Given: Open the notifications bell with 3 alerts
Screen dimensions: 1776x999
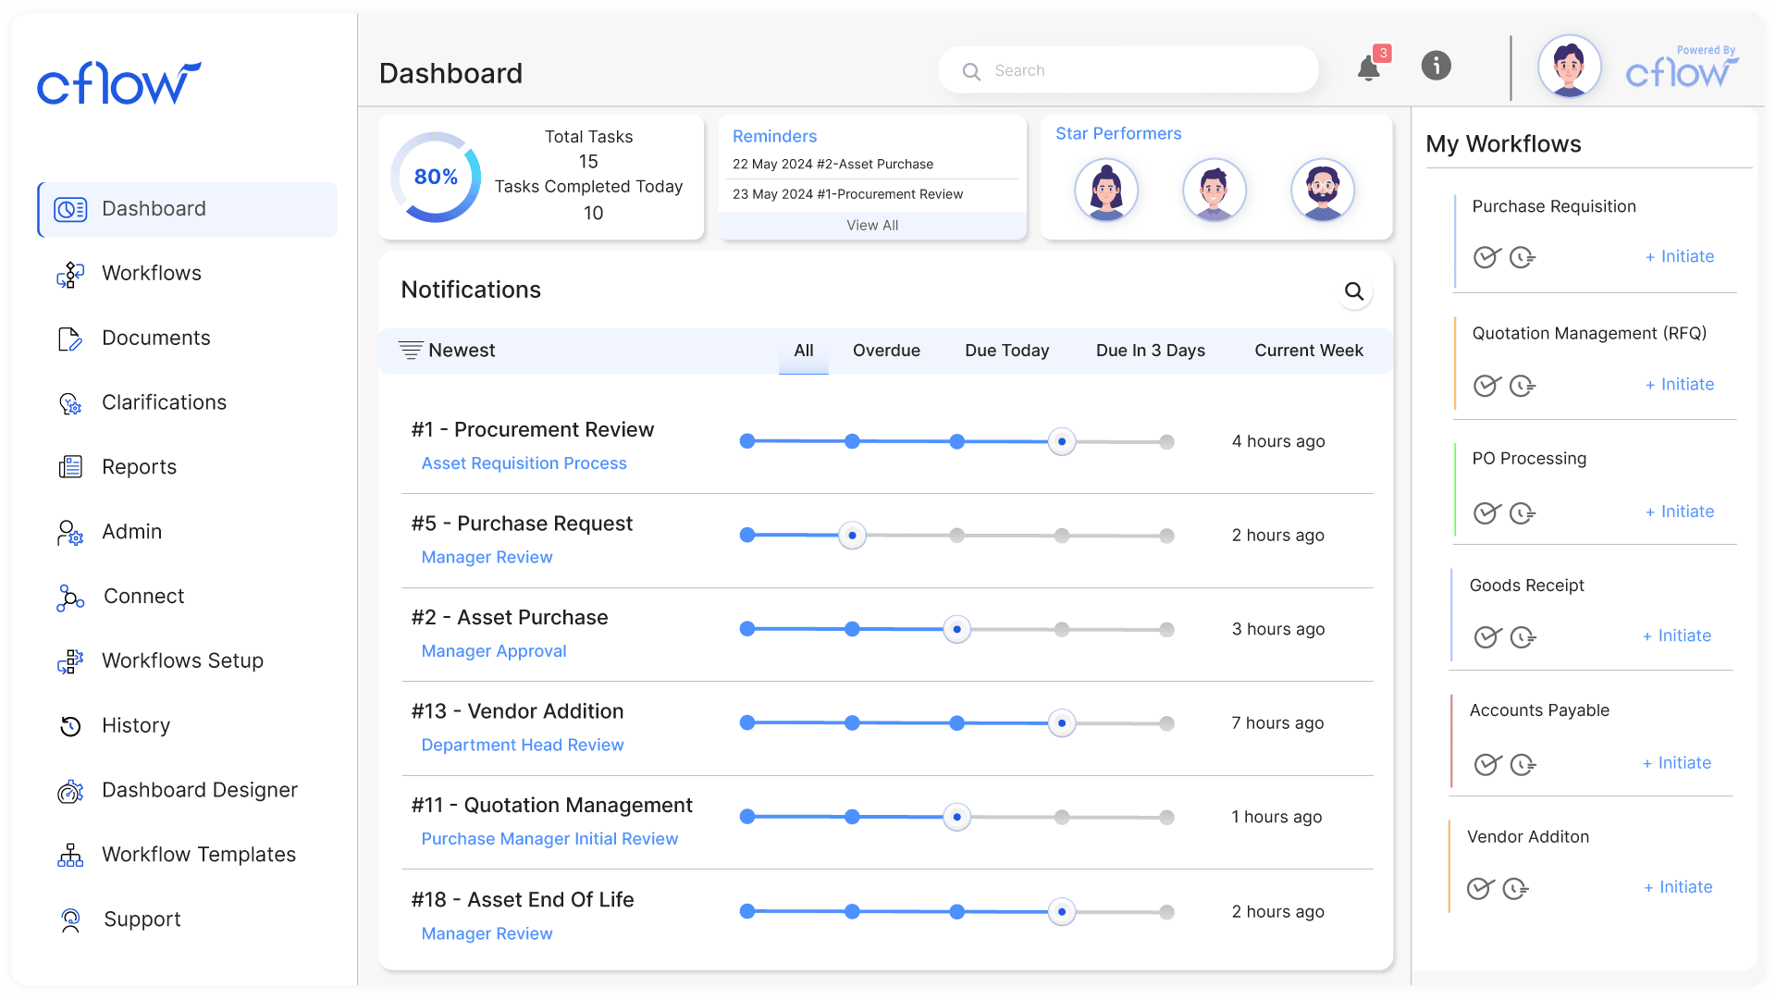Looking at the screenshot, I should pos(1369,67).
